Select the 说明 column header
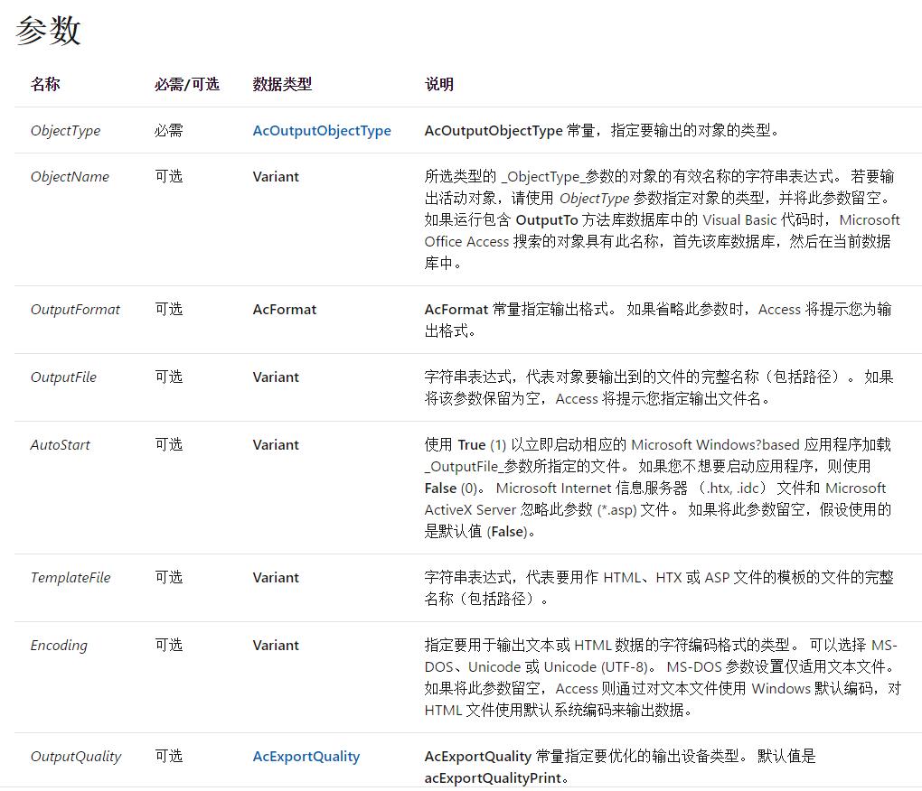 pos(439,83)
